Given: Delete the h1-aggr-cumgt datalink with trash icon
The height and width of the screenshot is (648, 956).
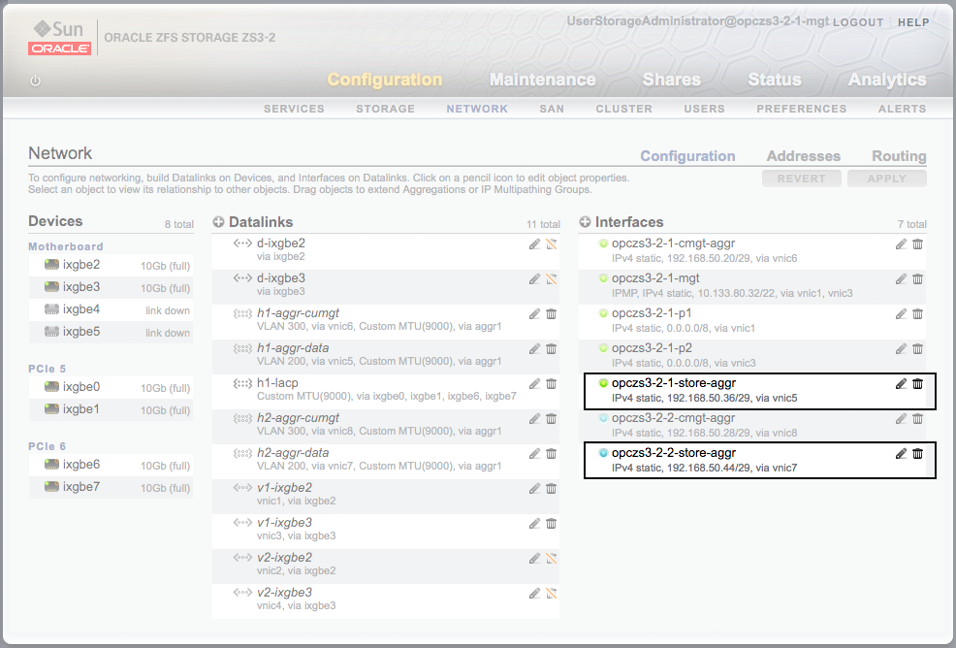Looking at the screenshot, I should click(x=551, y=313).
